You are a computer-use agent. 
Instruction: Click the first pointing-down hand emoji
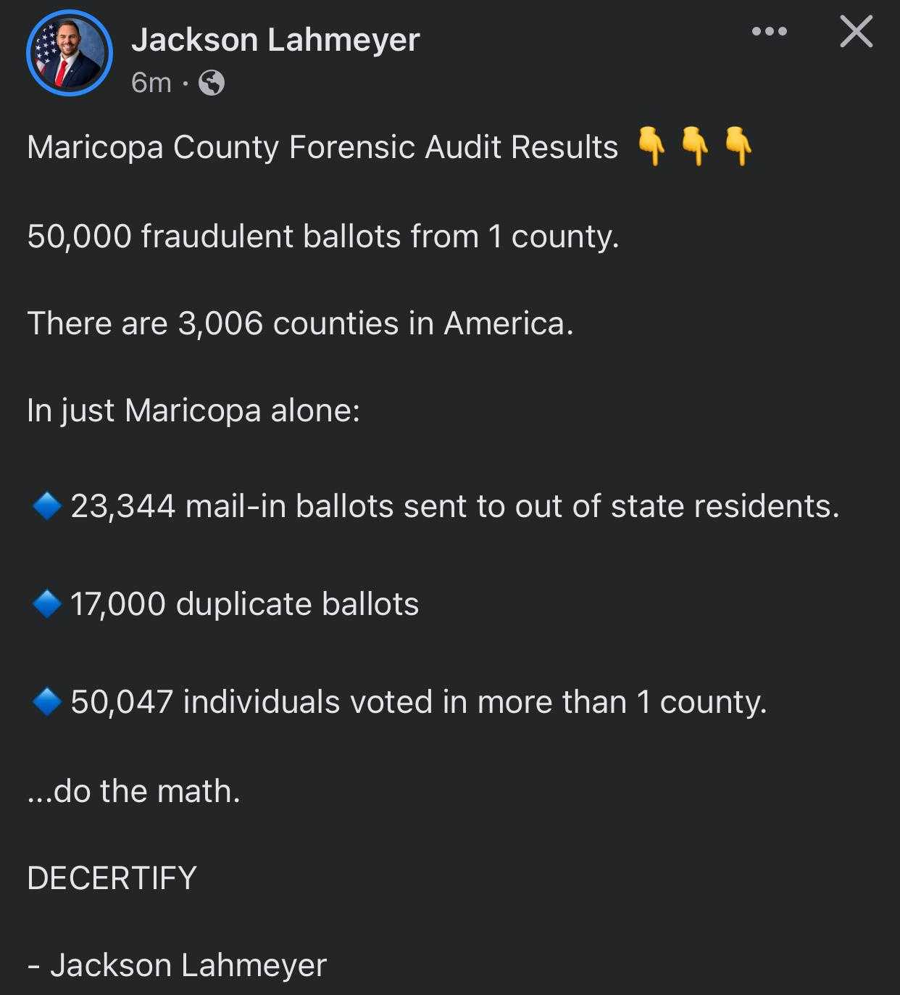651,146
